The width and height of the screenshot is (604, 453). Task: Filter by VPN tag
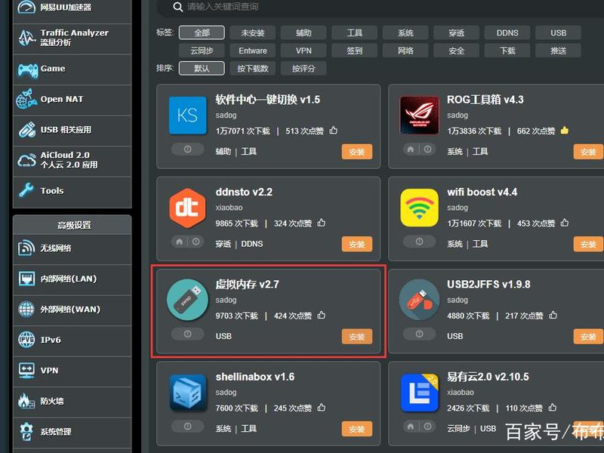(x=304, y=51)
